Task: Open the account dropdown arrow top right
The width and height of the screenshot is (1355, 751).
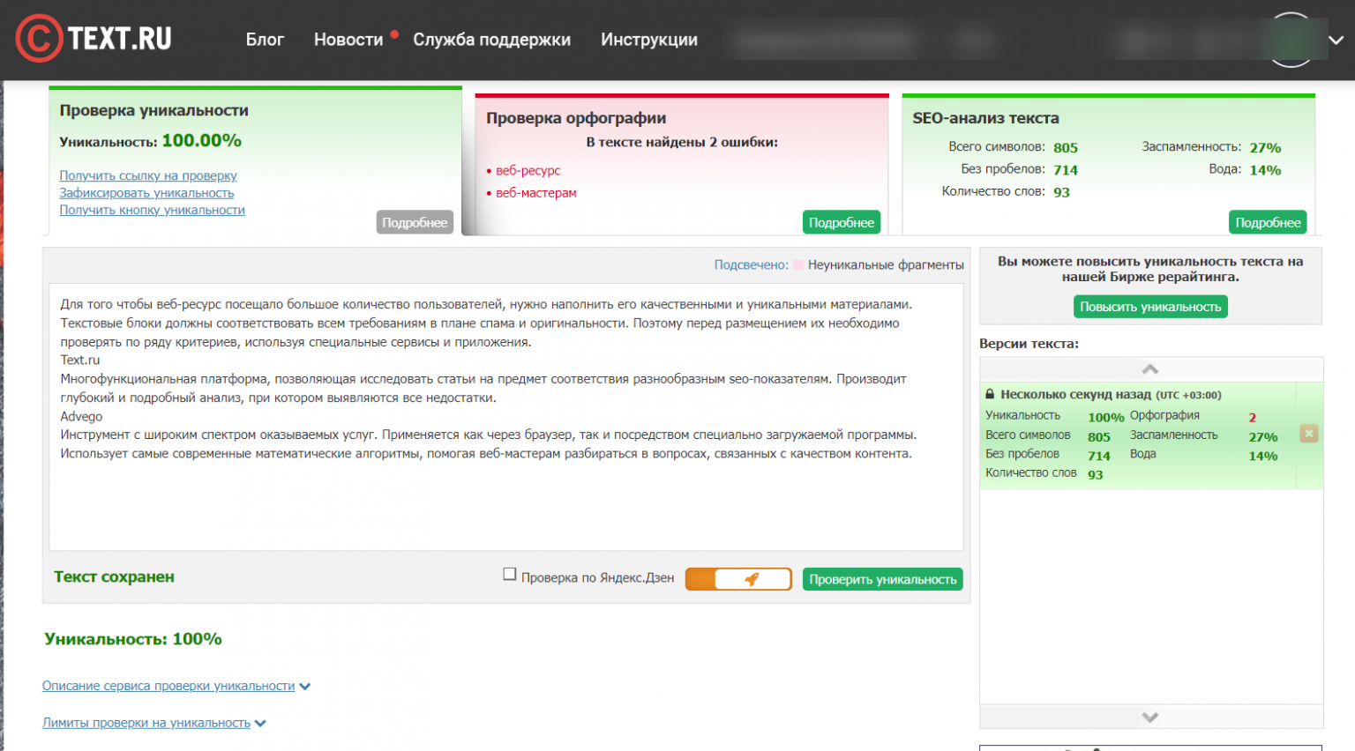Action: pyautogui.click(x=1336, y=39)
